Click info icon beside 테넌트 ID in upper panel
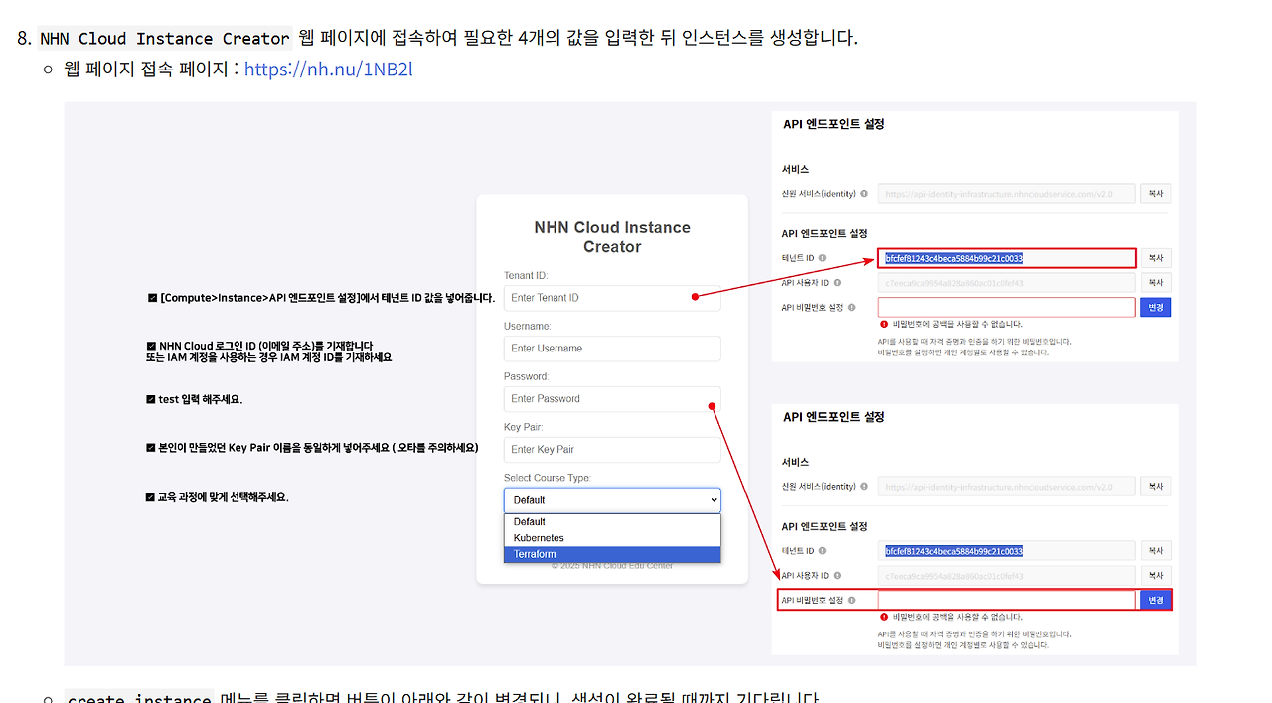 tap(823, 258)
